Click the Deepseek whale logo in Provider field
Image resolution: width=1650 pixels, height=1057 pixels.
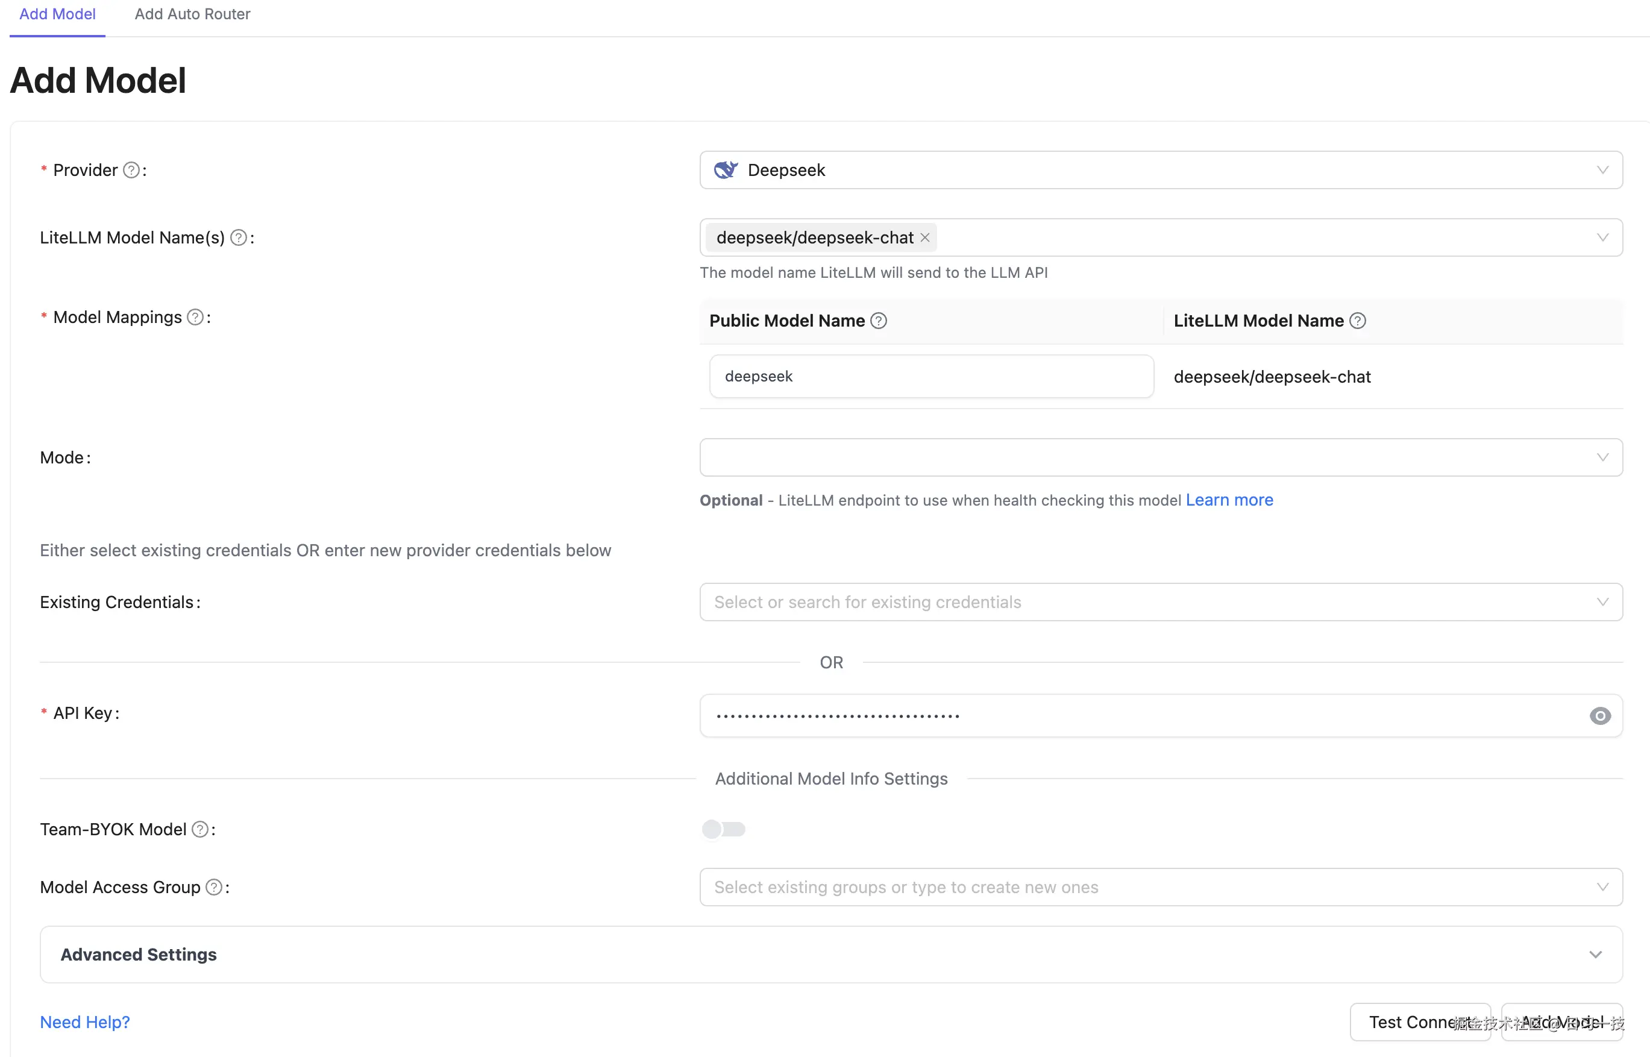click(726, 169)
